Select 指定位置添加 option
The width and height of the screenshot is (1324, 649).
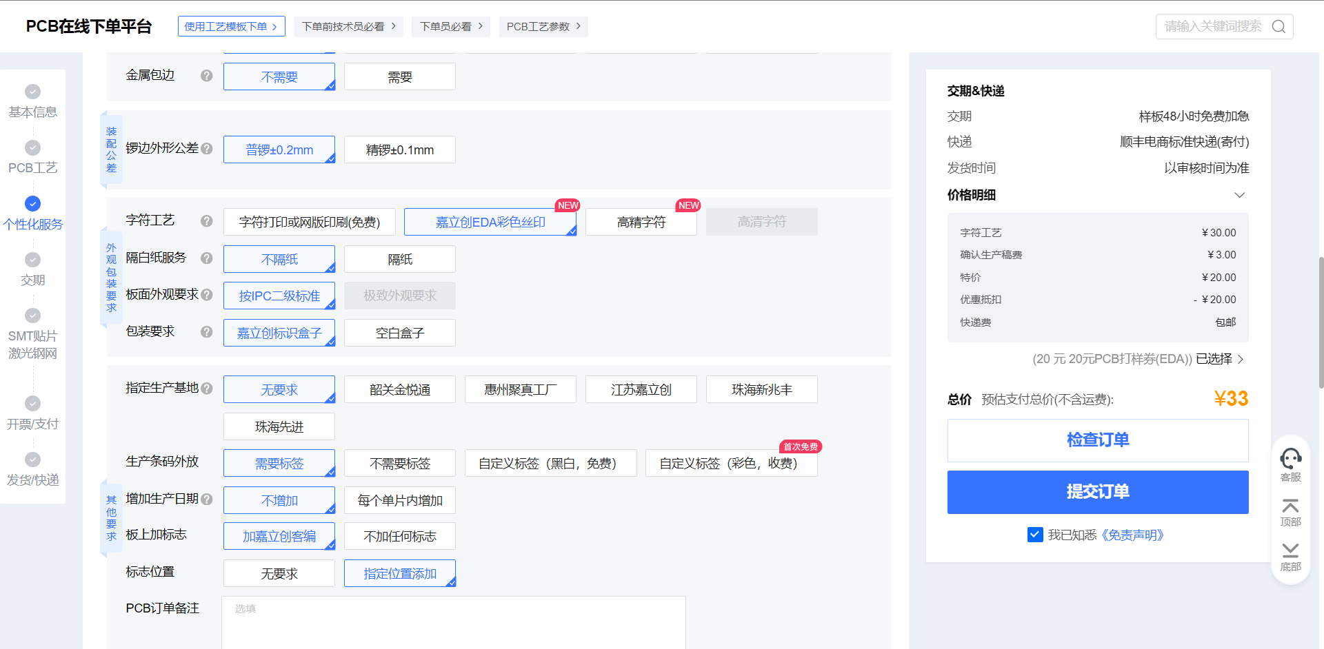pyautogui.click(x=400, y=573)
